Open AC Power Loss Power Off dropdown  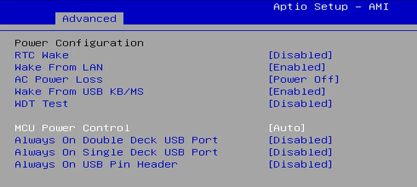[304, 79]
